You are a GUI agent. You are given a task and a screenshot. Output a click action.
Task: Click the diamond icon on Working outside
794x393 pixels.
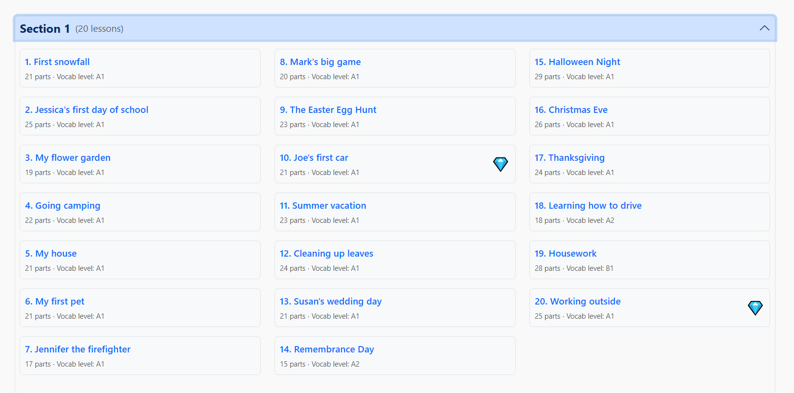click(755, 308)
